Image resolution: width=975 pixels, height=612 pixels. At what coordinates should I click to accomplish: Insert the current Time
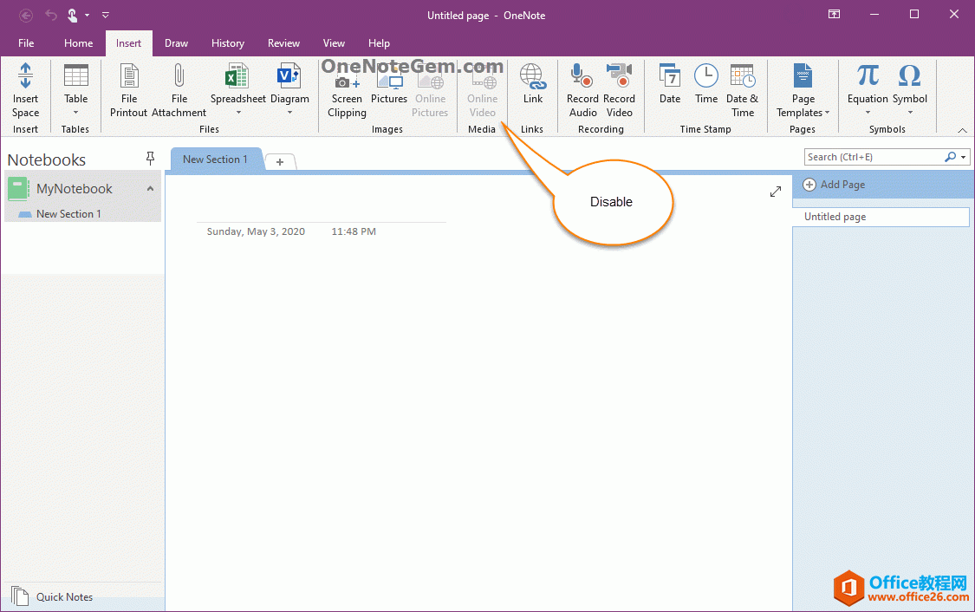(x=705, y=89)
